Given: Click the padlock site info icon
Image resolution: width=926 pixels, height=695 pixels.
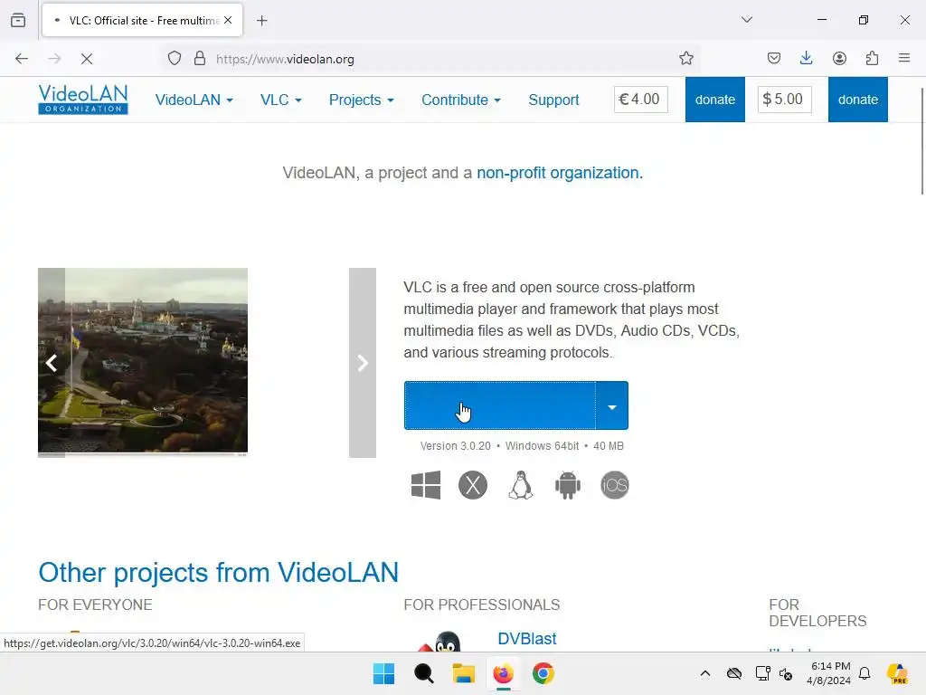Looking at the screenshot, I should pyautogui.click(x=200, y=59).
